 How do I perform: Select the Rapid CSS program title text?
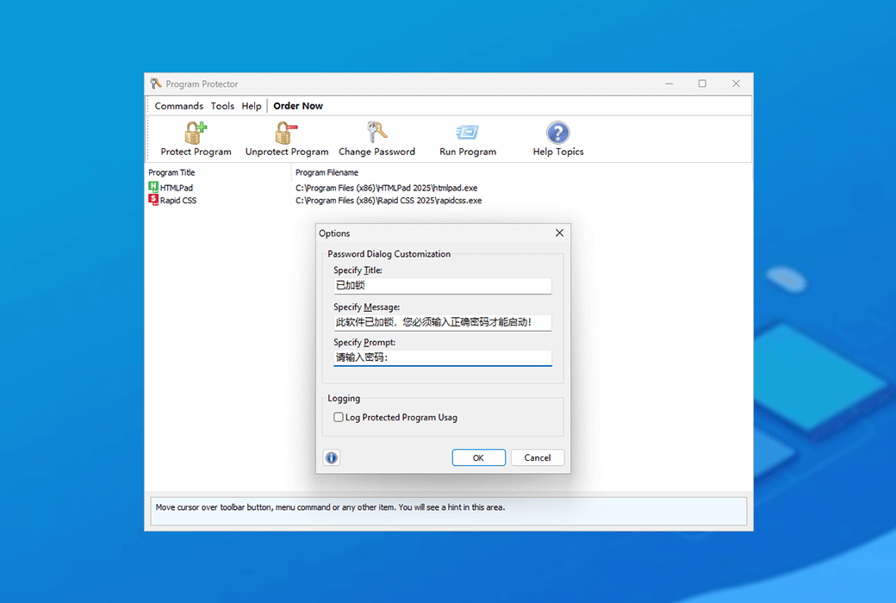click(178, 200)
